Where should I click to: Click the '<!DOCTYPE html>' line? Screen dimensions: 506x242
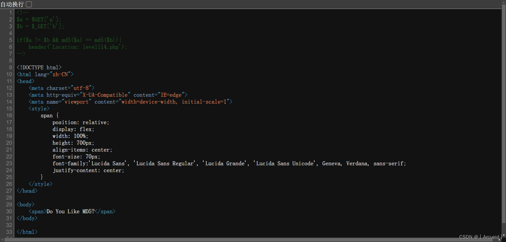tap(39, 67)
